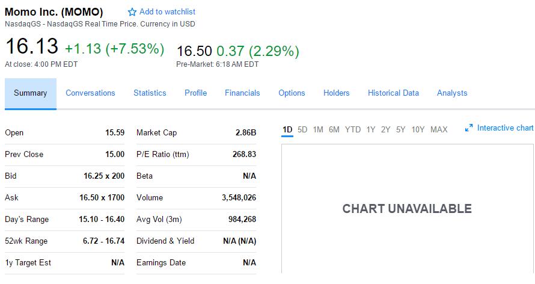The image size is (535, 284).
Task: Choose the 6M chart range
Action: pyautogui.click(x=334, y=129)
